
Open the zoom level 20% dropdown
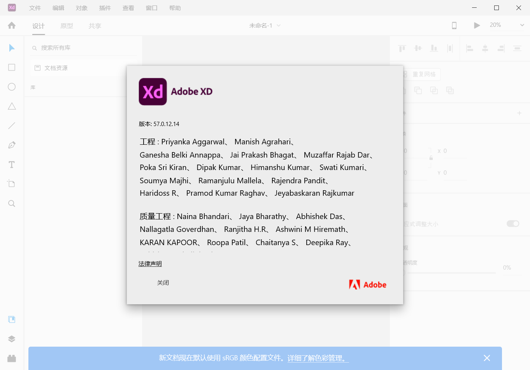click(x=507, y=25)
